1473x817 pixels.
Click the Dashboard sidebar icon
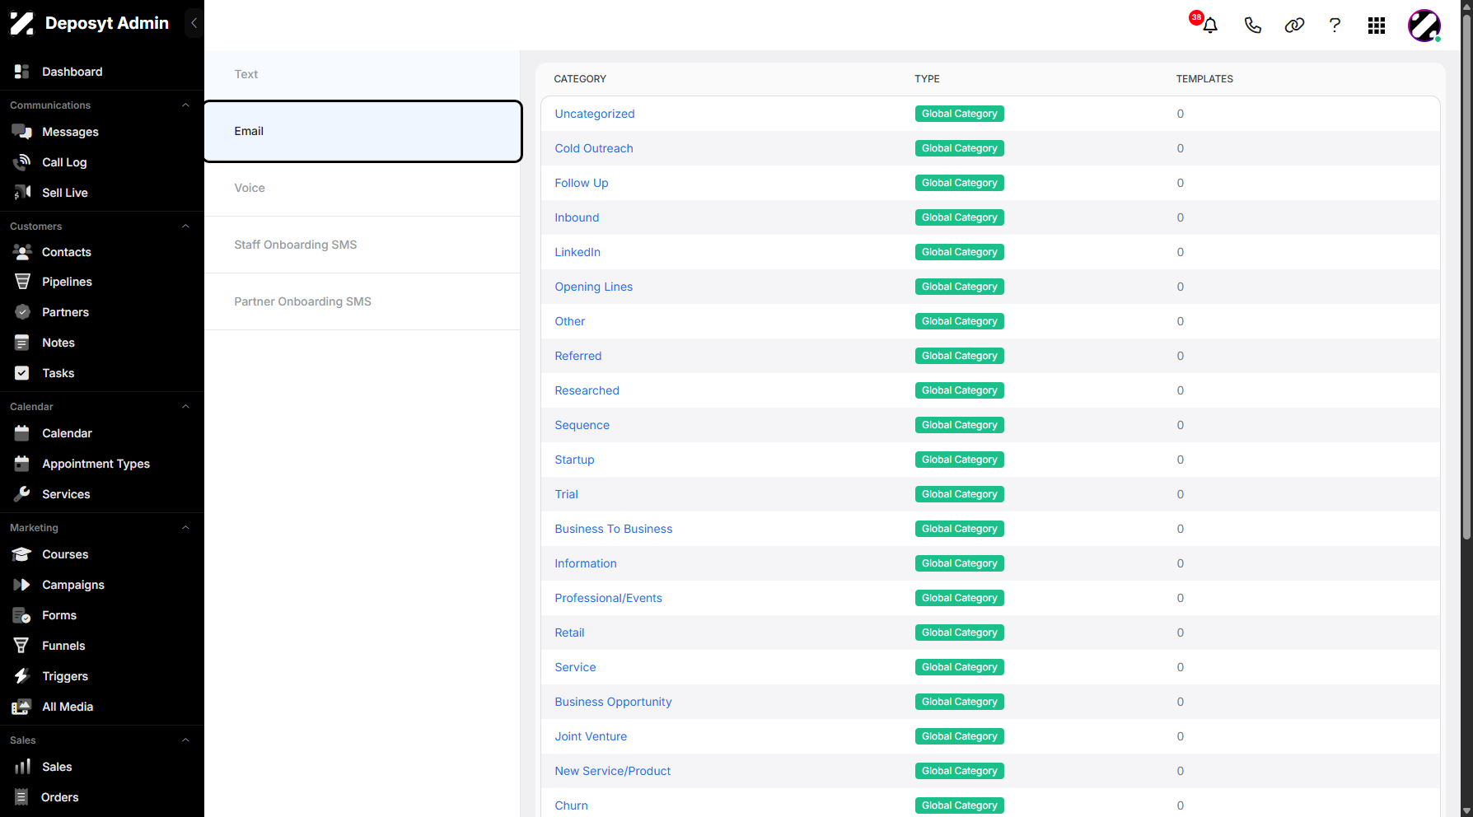pos(22,72)
